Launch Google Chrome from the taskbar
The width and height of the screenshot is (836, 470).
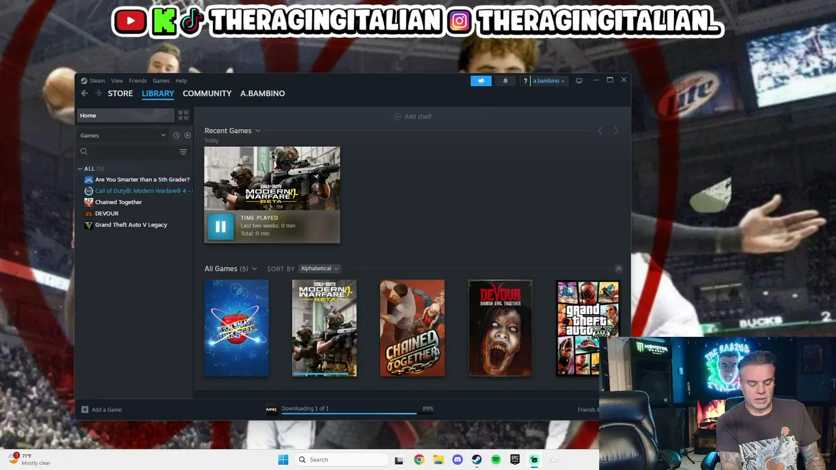point(419,460)
